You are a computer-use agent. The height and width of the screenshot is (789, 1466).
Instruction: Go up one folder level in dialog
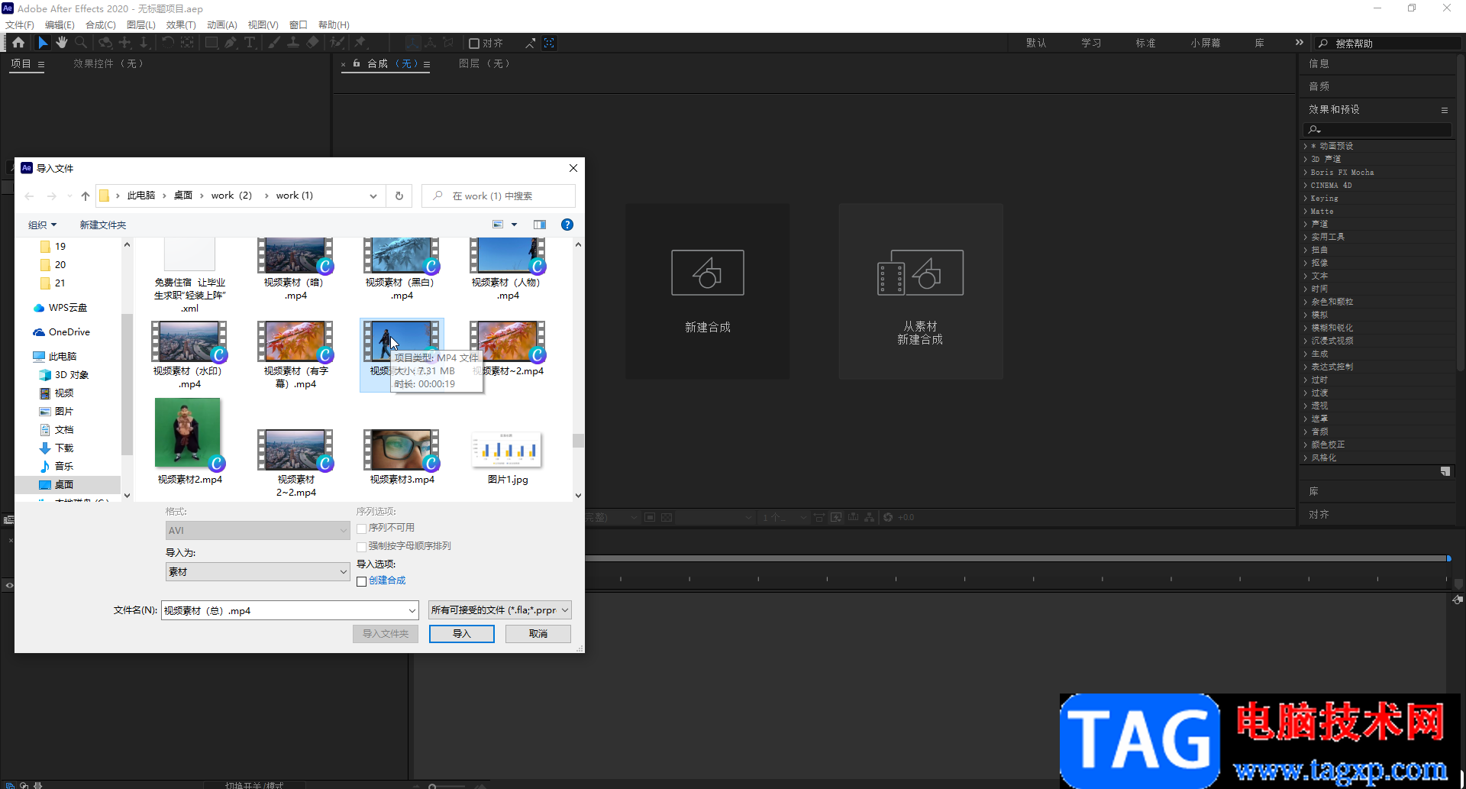point(86,196)
